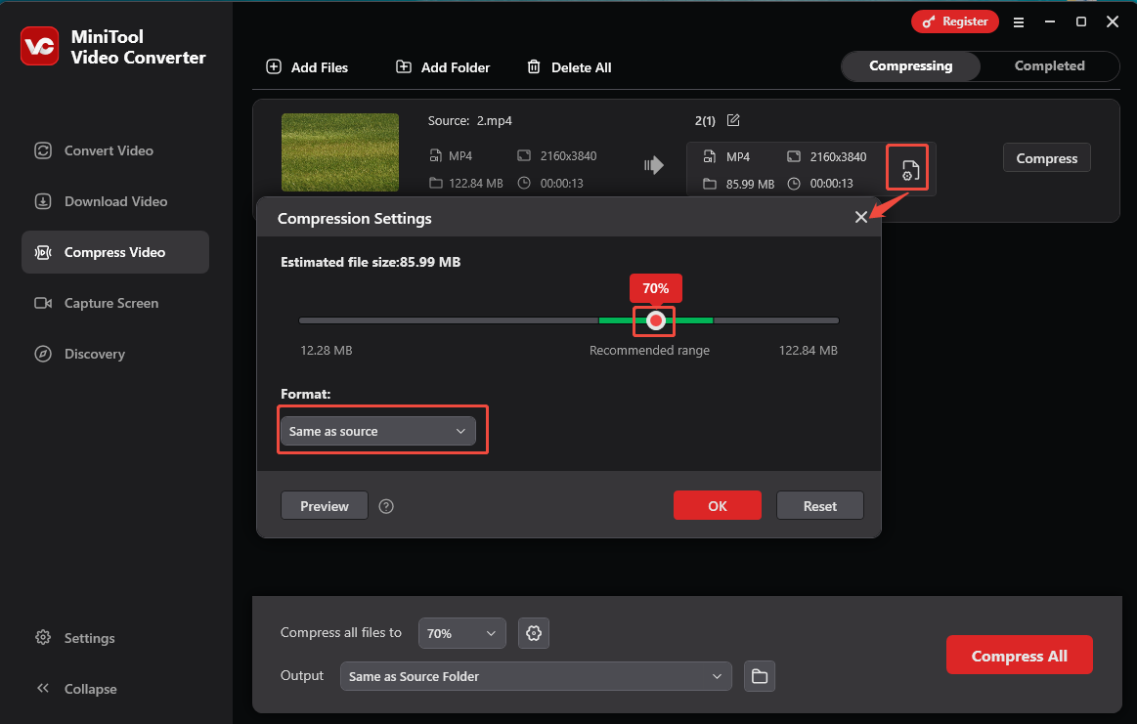
Task: Click the output duration 00:00:13 value
Action: pos(831,184)
